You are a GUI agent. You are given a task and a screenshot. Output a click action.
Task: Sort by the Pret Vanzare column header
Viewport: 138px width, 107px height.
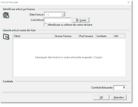[x=87, y=36]
